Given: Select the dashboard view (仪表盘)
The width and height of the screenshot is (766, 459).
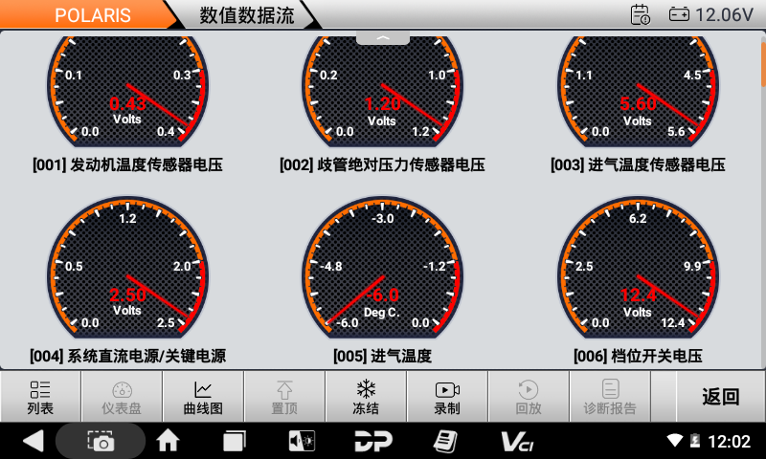Looking at the screenshot, I should (122, 397).
